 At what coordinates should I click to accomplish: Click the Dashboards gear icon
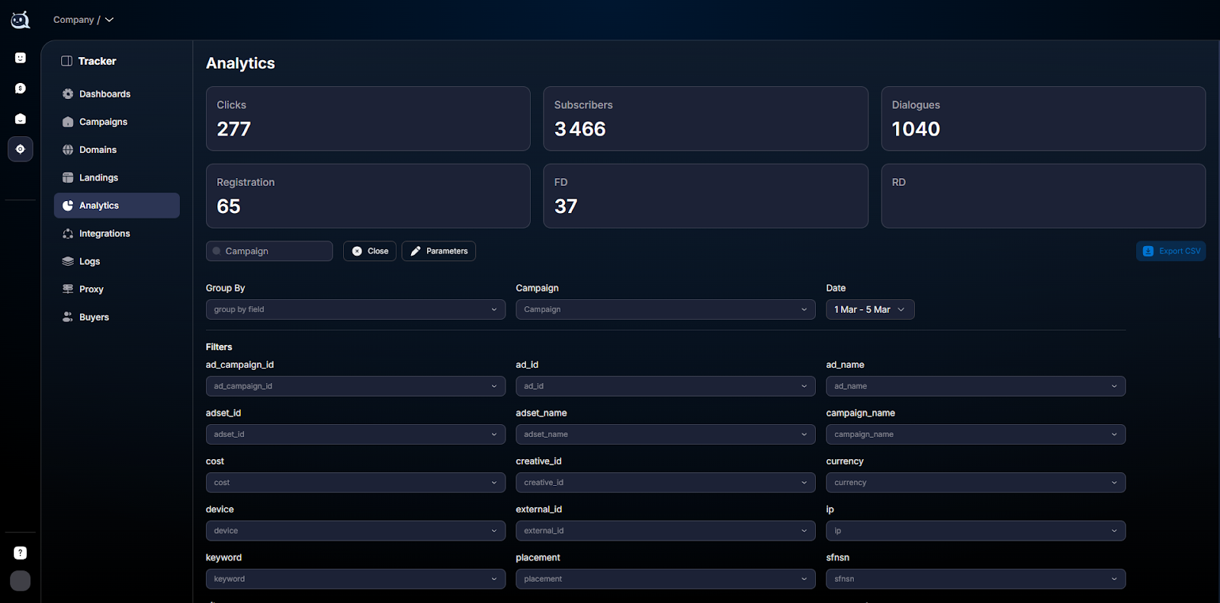click(x=68, y=94)
